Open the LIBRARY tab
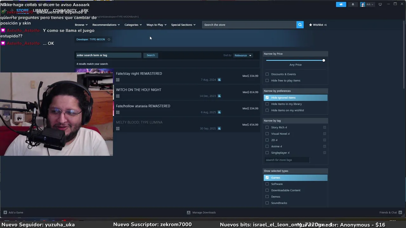The width and height of the screenshot is (406, 228). point(41,10)
